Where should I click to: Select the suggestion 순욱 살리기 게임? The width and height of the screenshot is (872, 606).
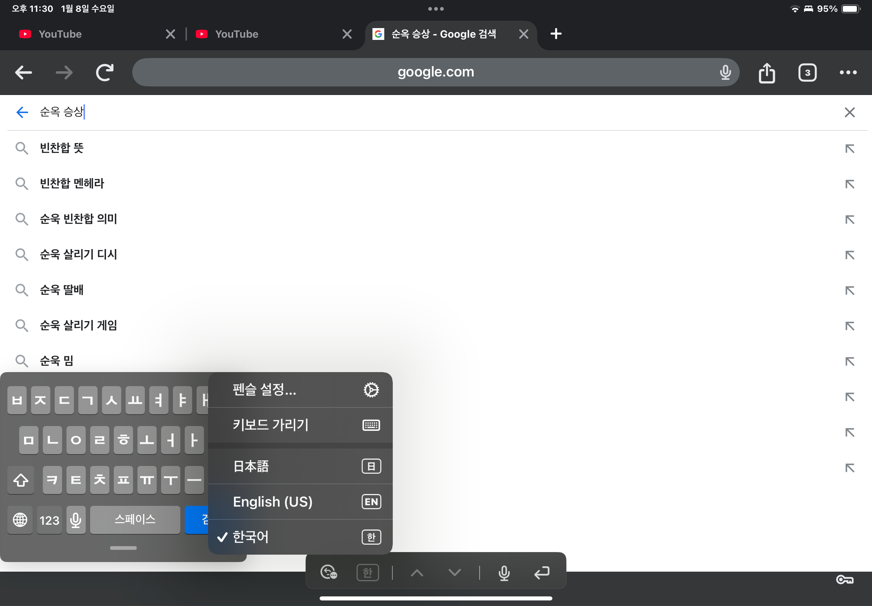[x=79, y=326]
